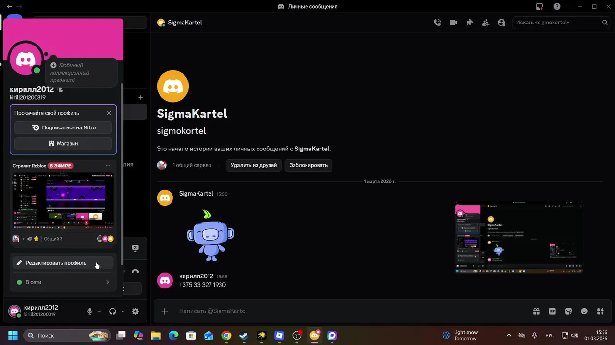The image size is (615, 345).
Task: Open the gift icon in message bar
Action: [x=536, y=311]
